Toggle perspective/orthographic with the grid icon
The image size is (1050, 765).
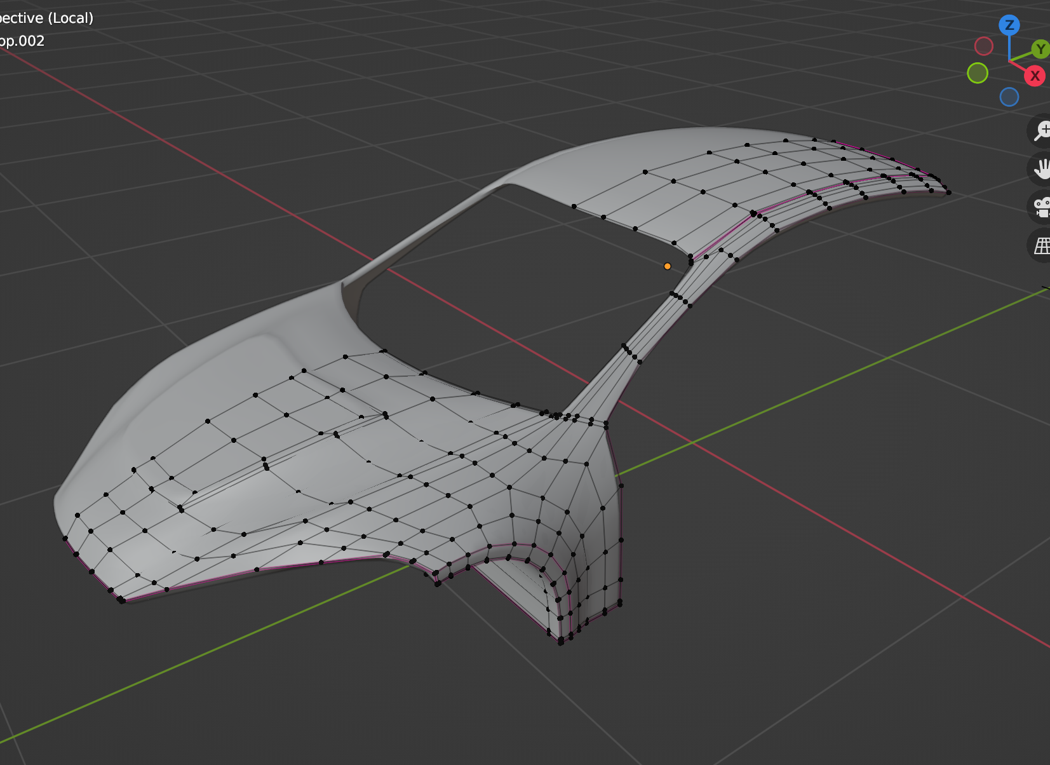point(1042,245)
